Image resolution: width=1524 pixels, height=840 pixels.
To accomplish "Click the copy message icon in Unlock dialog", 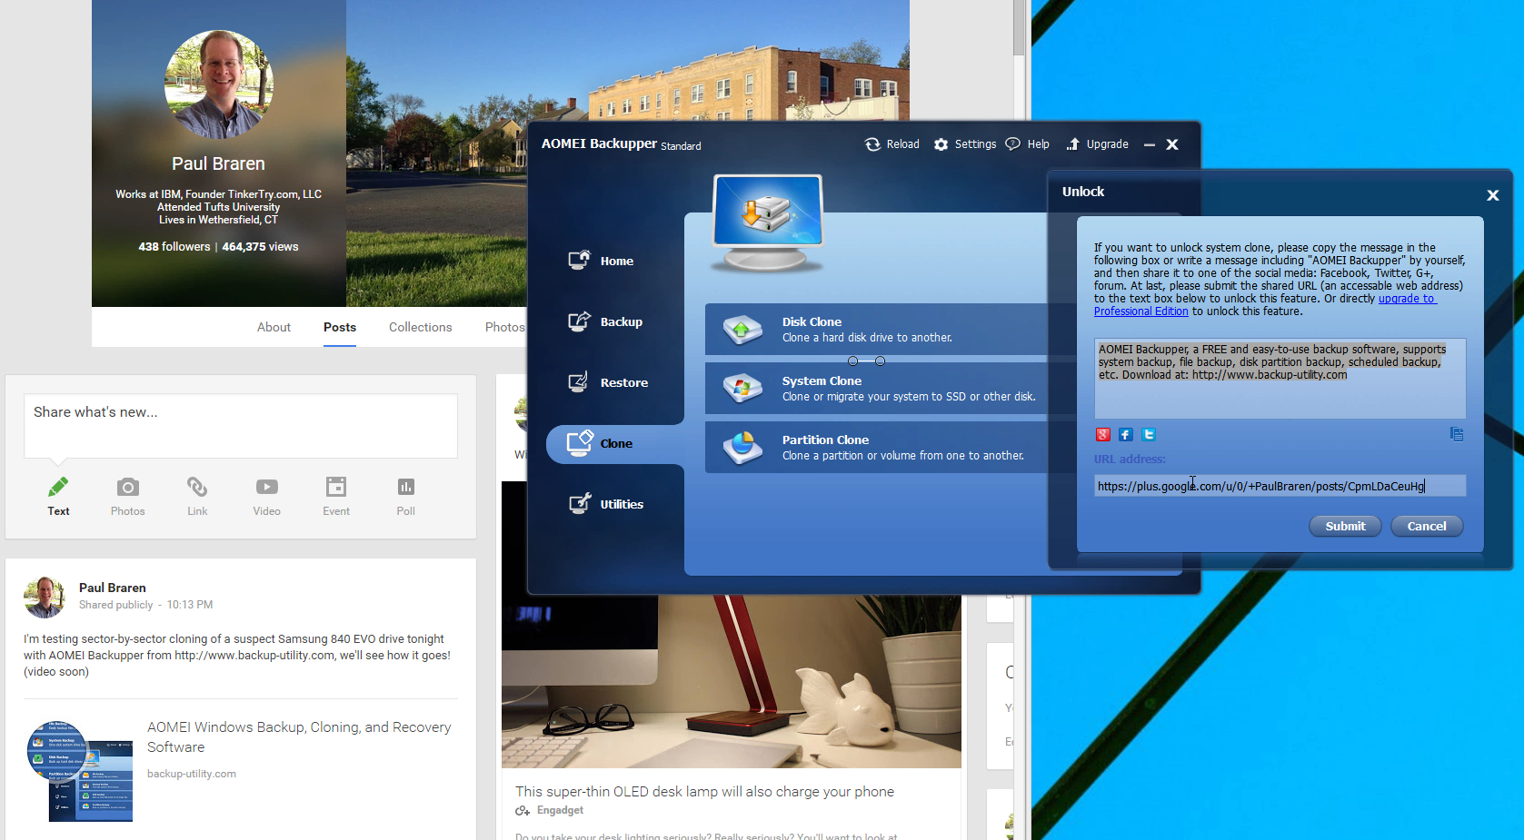I will click(x=1457, y=434).
